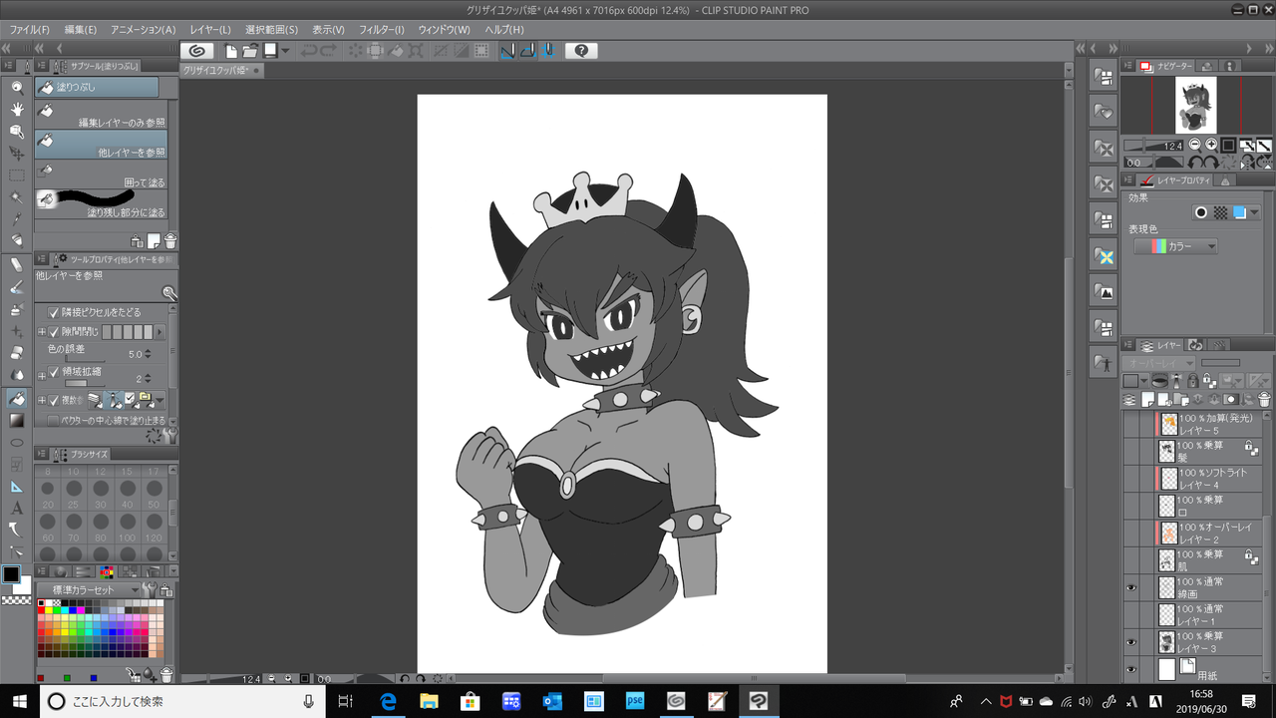Expand 複数参照 options with plus

(42, 399)
